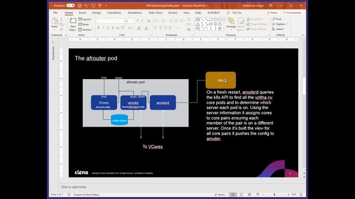Click the Redo/Repeat icon
The height and width of the screenshot is (199, 355).
(93, 6)
